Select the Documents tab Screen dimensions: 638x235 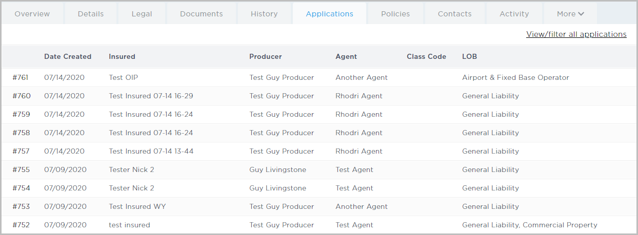pos(201,14)
